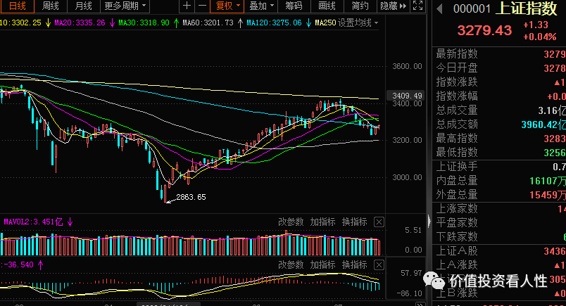Click the 3279.43 current index price
The width and height of the screenshot is (566, 306).
[484, 30]
